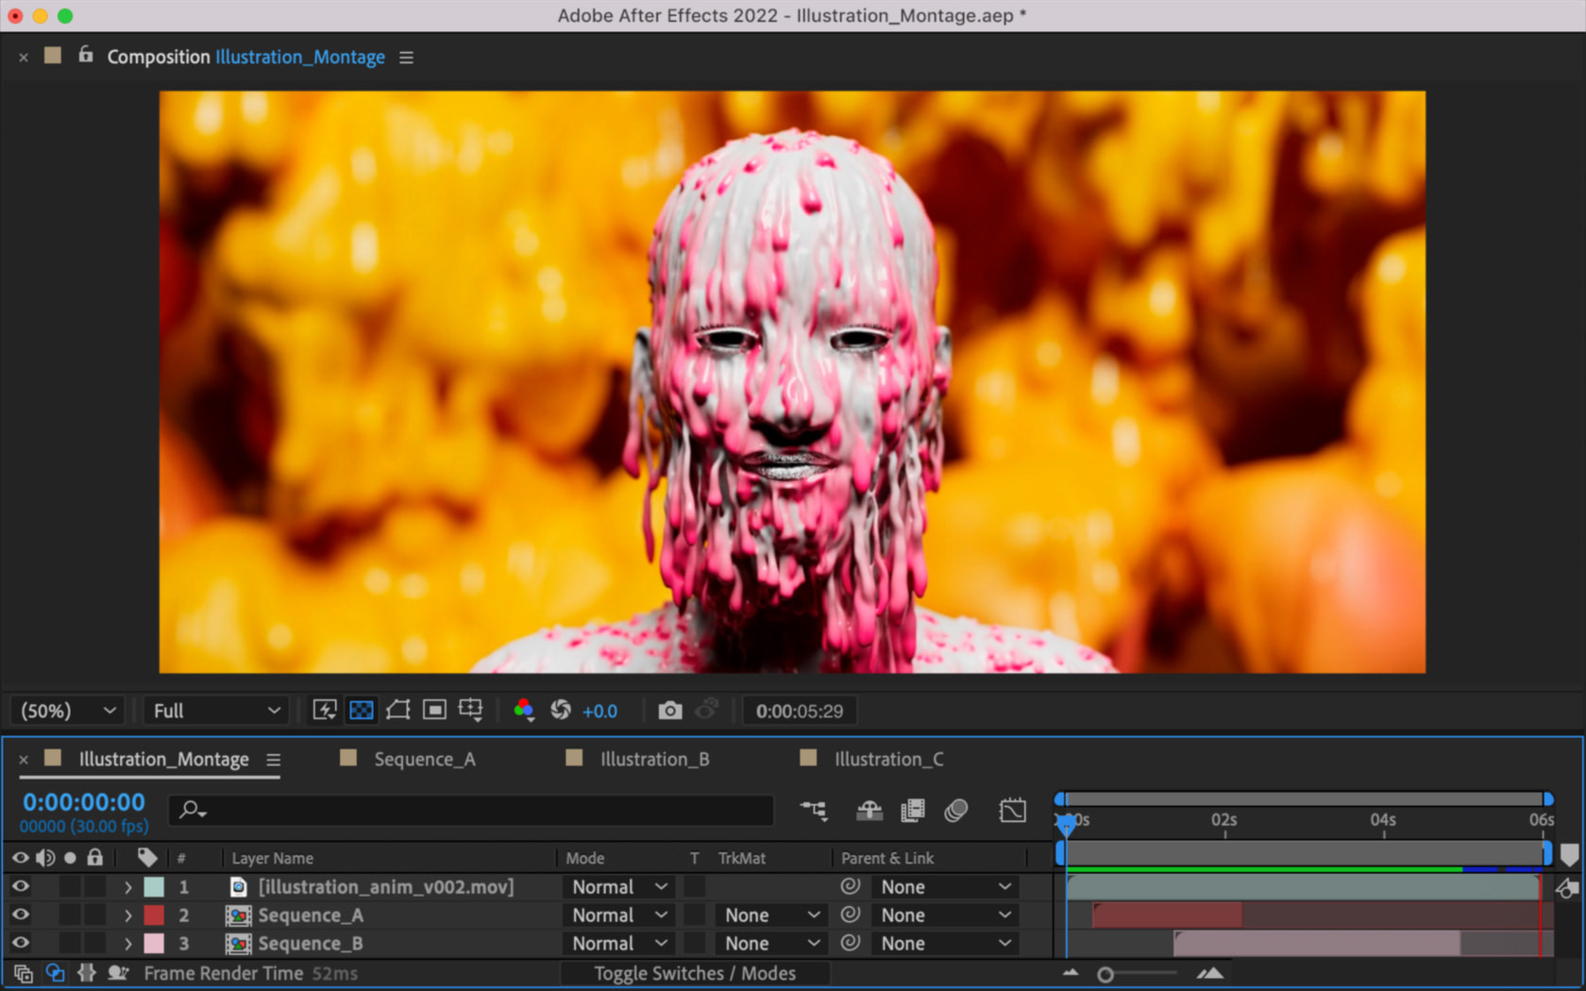Toggle the fast previews icon

[325, 711]
